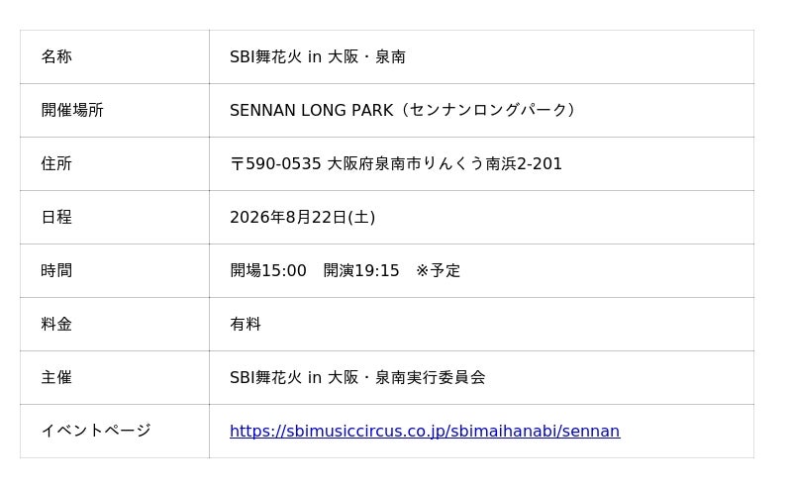Click the イベントページ label cell
The width and height of the screenshot is (792, 488).
coord(96,432)
